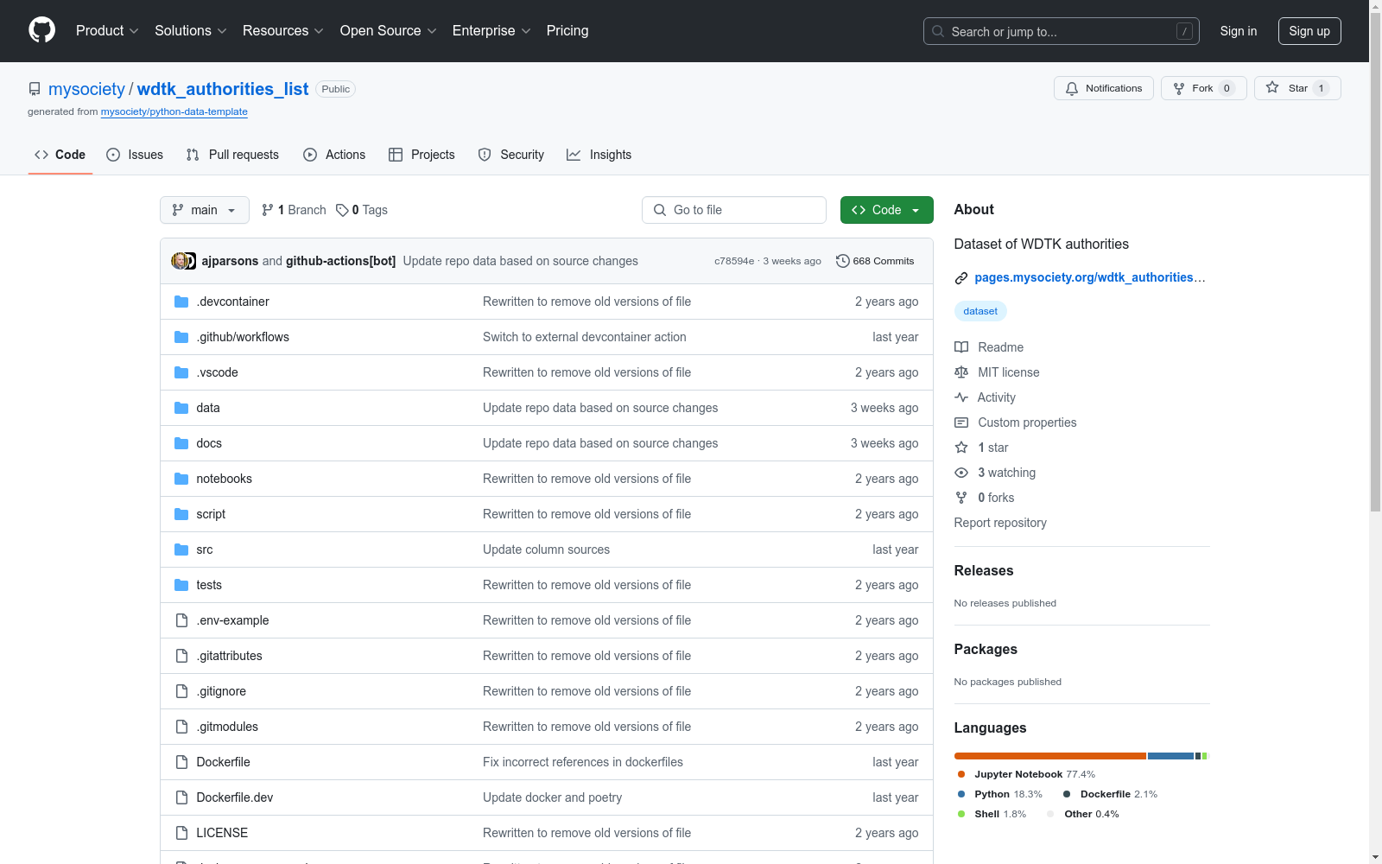The width and height of the screenshot is (1382, 864).
Task: Click the GitHub logo icon
Action: [41, 30]
